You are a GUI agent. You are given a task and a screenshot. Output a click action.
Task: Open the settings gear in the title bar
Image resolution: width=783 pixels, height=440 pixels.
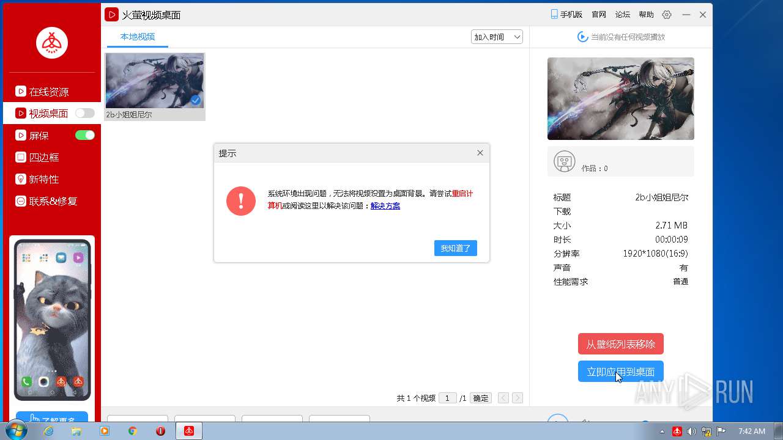click(667, 15)
